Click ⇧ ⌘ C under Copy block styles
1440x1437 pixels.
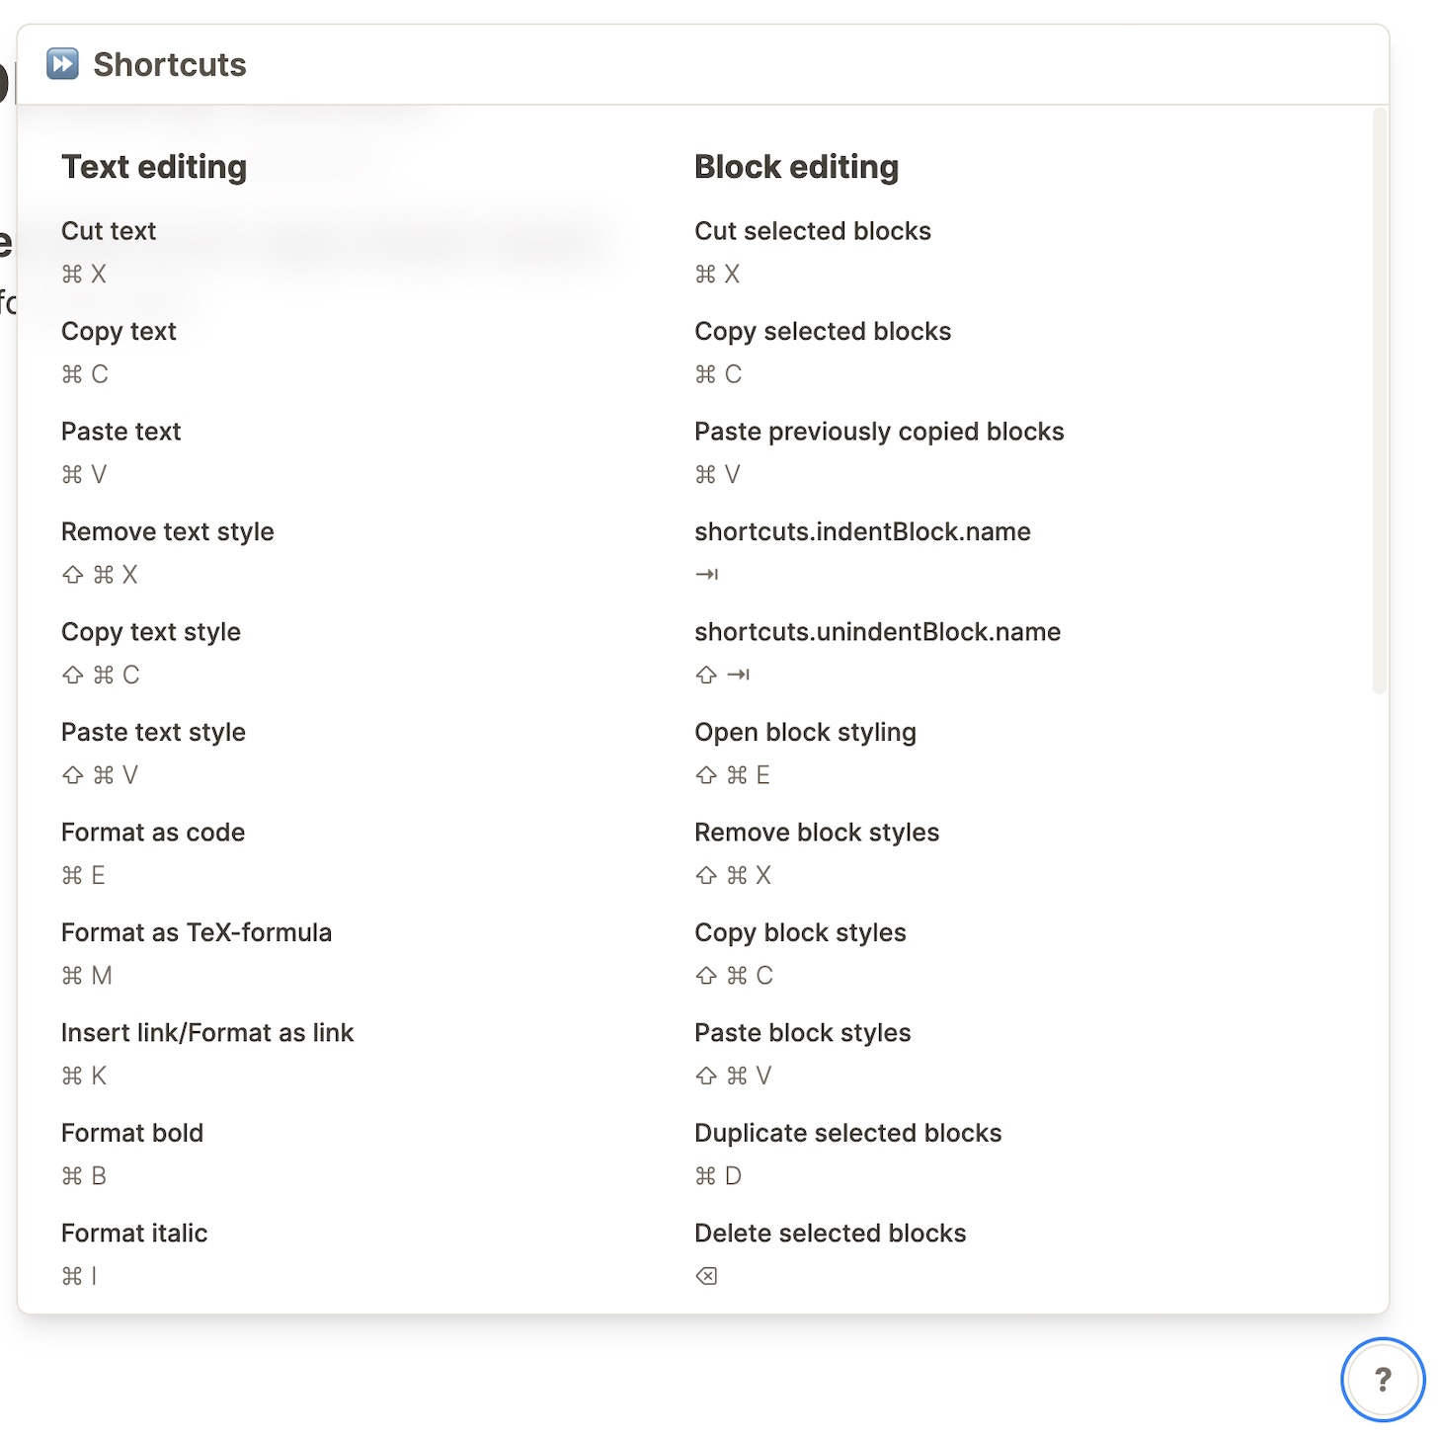point(735,976)
